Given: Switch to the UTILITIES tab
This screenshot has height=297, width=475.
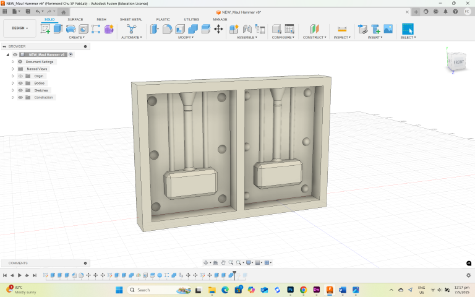Looking at the screenshot, I should coord(192,19).
